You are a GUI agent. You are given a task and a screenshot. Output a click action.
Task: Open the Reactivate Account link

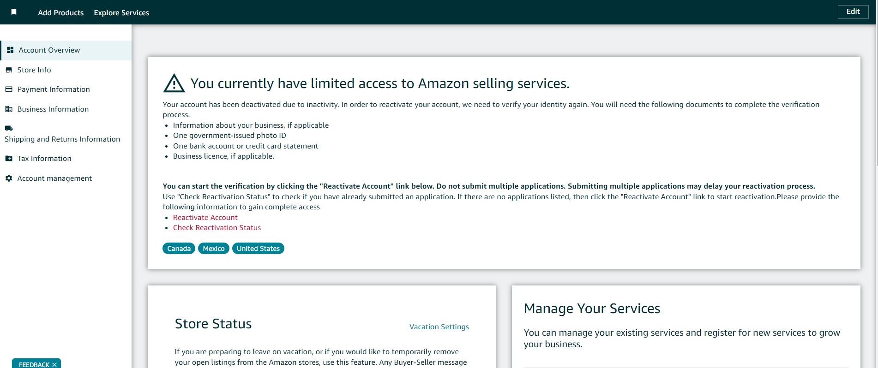click(x=205, y=217)
